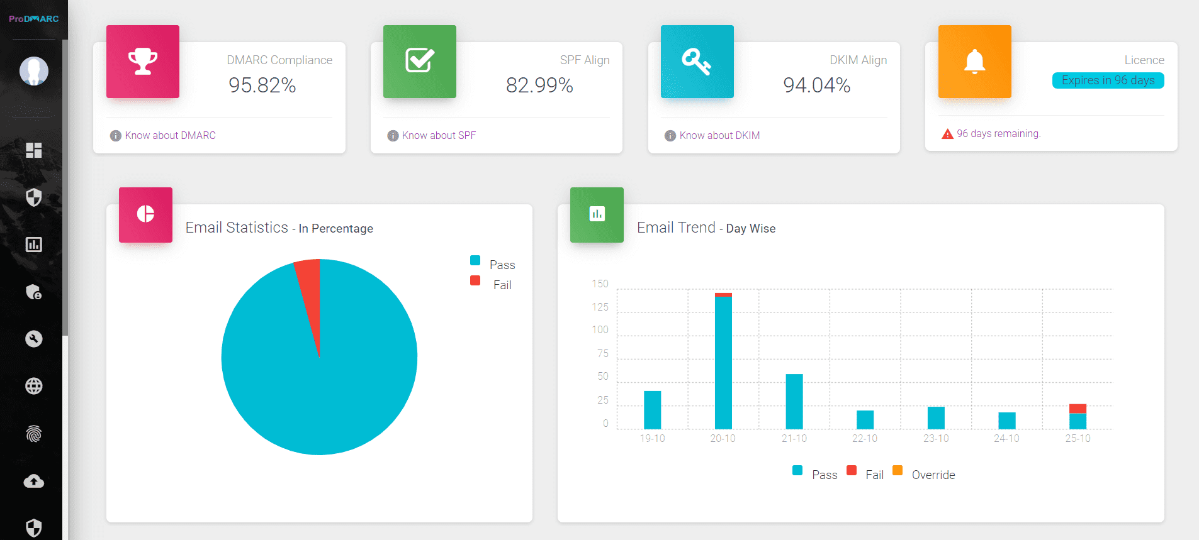
Task: Open the Know about DMARC link
Action: 170,135
